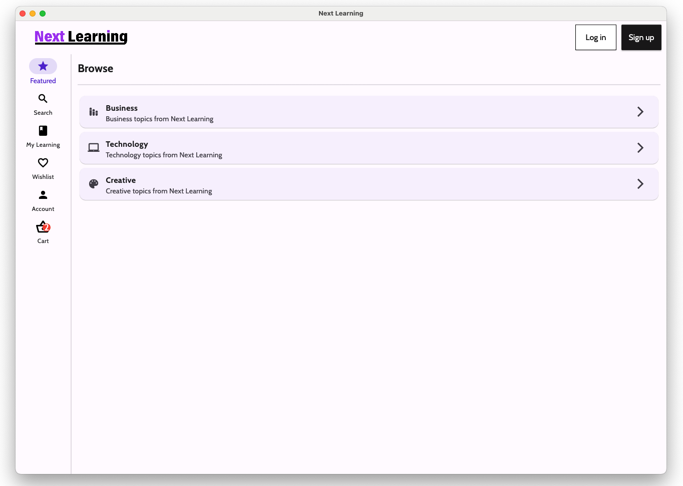Click the Next Learning logo link

[x=81, y=37]
